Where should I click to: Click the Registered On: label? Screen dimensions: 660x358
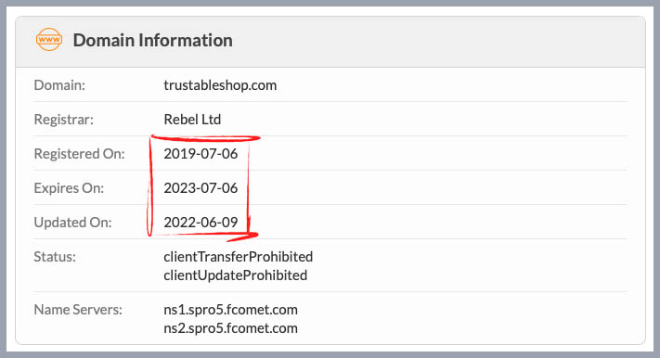point(79,154)
